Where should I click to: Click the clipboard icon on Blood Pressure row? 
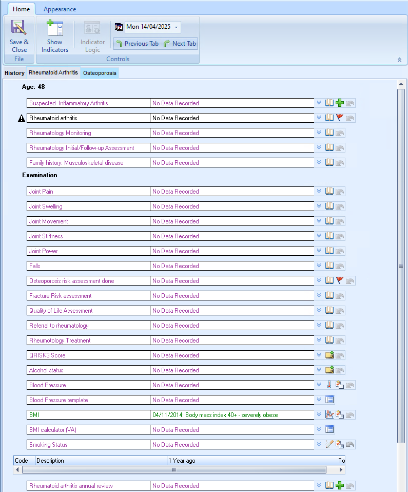coord(340,385)
